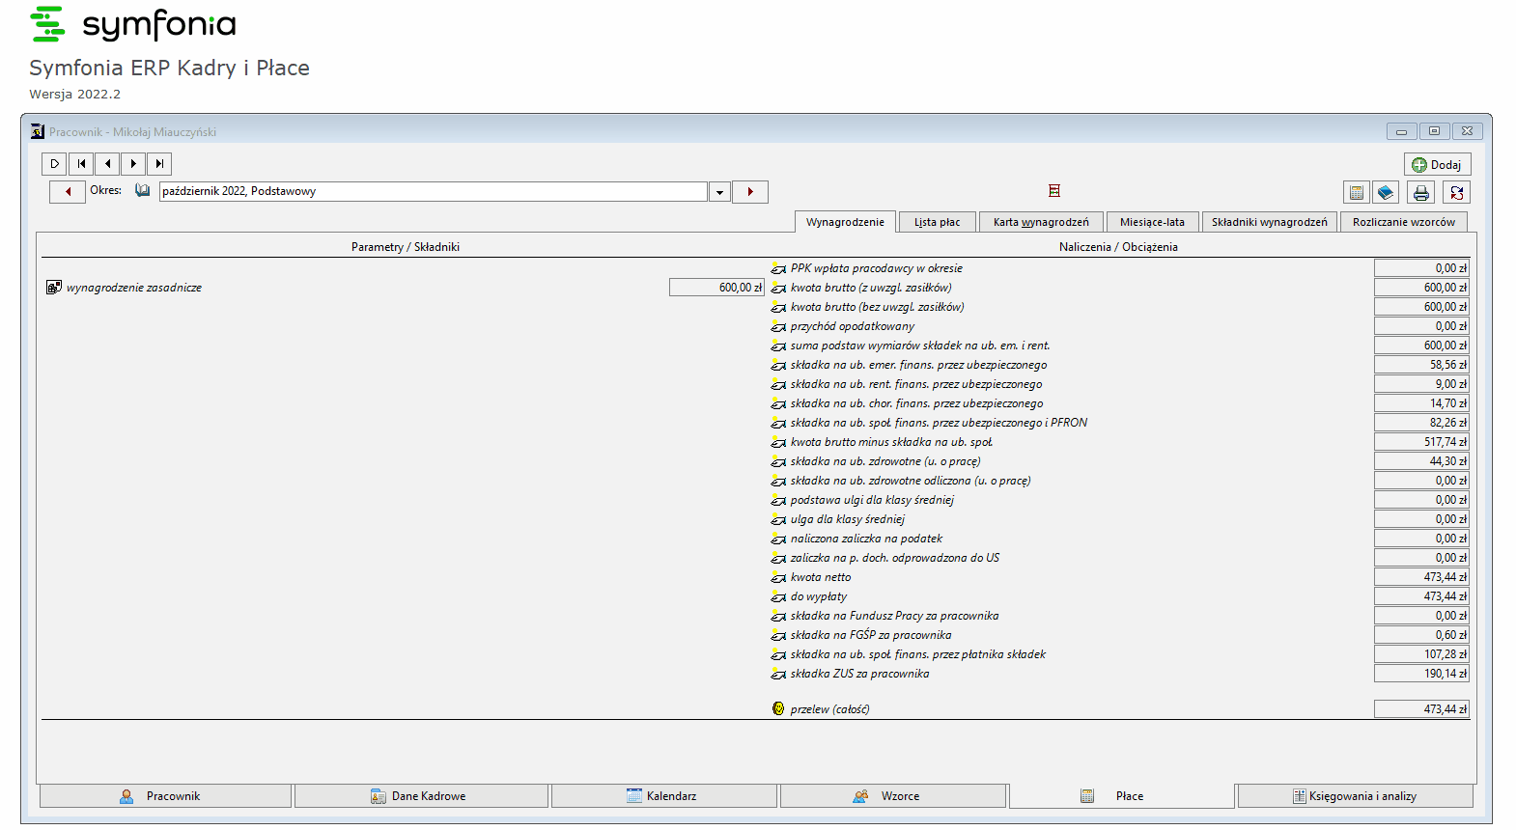Click 'kwota brutto (z uwzgl. zasiłków)' label
Viewport: 1516px width, 830px height.
pyautogui.click(x=871, y=288)
